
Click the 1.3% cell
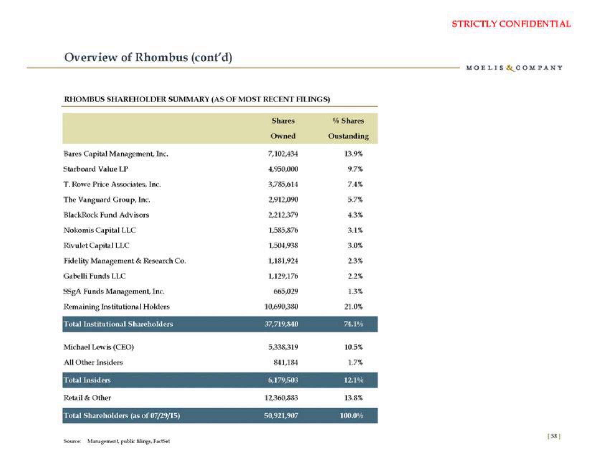click(355, 291)
